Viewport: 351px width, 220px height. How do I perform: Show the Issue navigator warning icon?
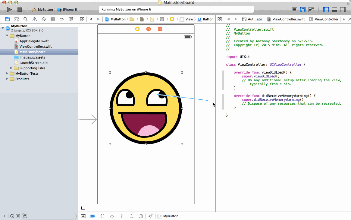coord(35,19)
